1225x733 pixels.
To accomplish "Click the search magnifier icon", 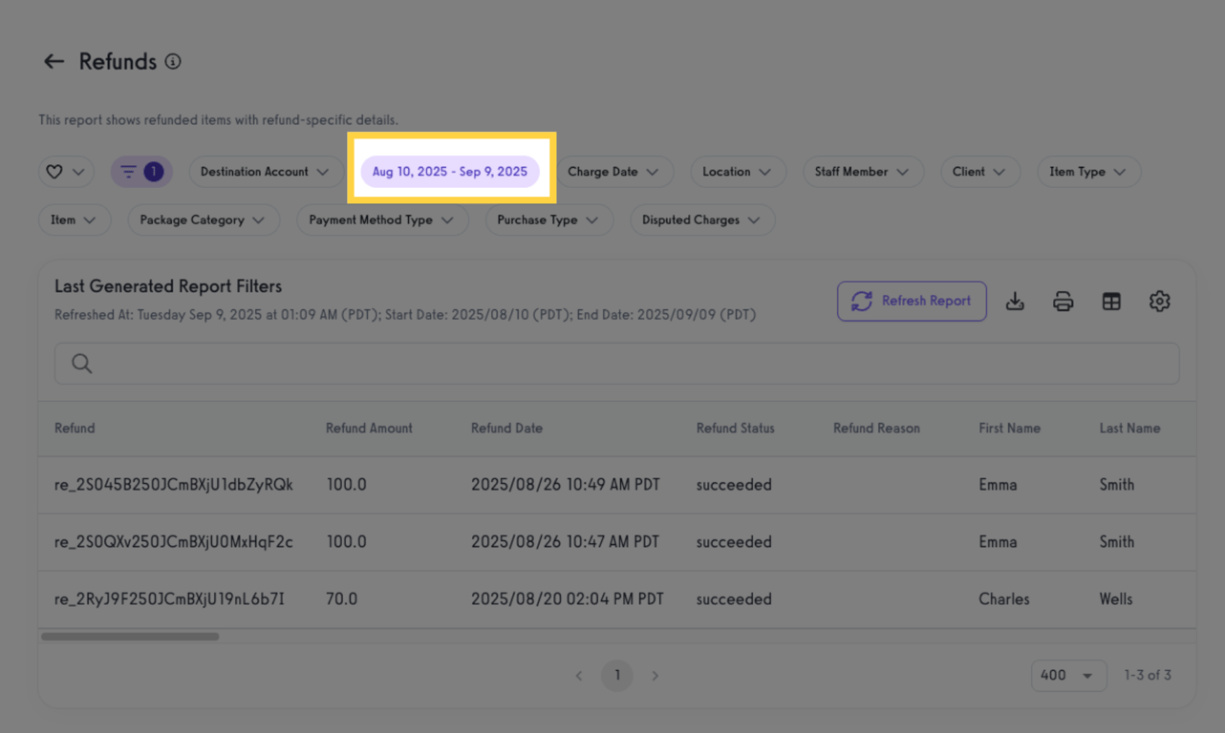I will [x=81, y=363].
